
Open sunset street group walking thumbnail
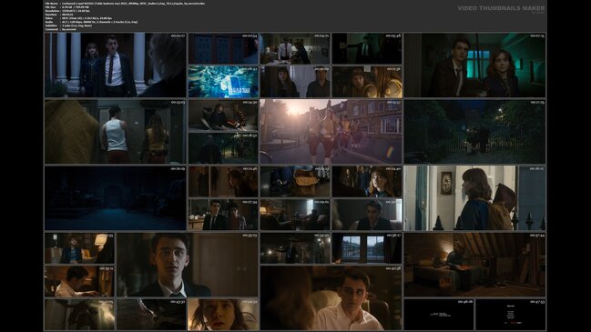point(331,132)
